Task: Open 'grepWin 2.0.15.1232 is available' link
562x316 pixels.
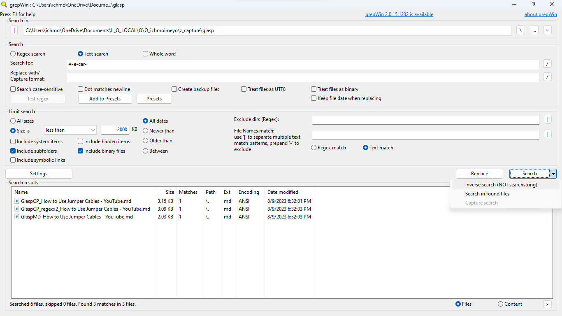Action: [x=399, y=14]
